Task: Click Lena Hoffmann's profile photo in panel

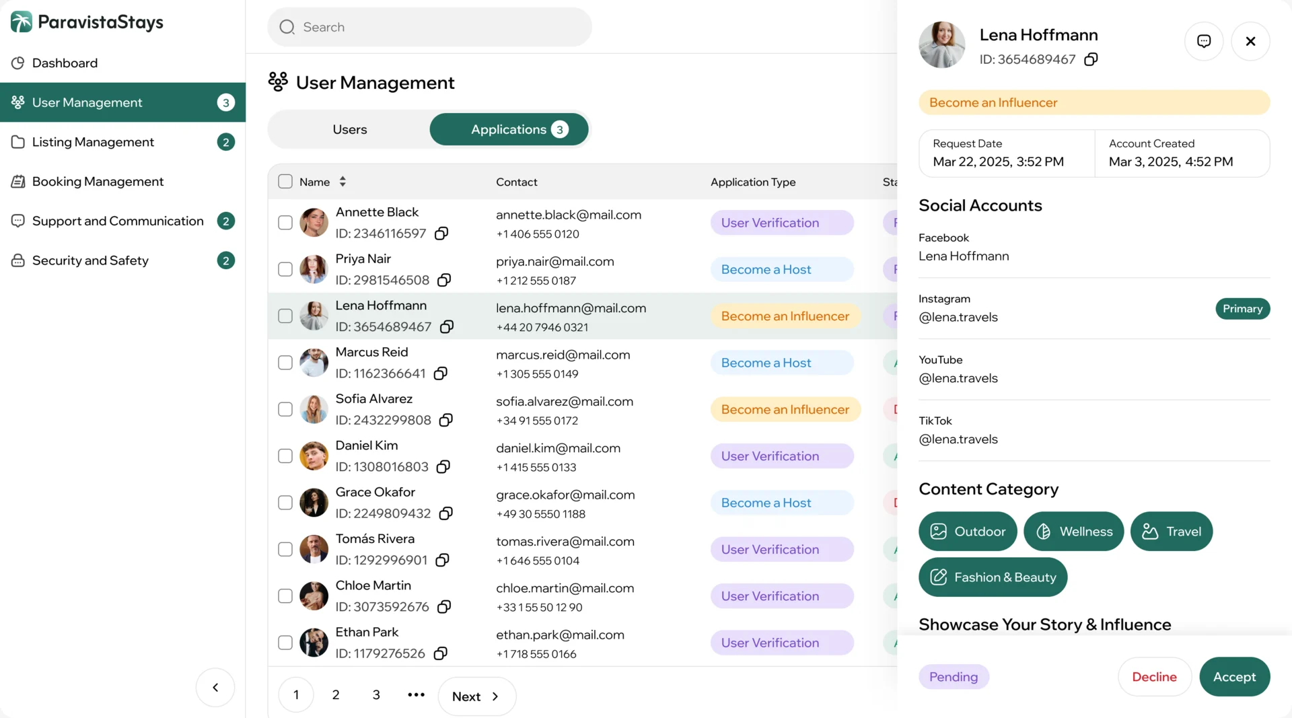Action: [942, 45]
